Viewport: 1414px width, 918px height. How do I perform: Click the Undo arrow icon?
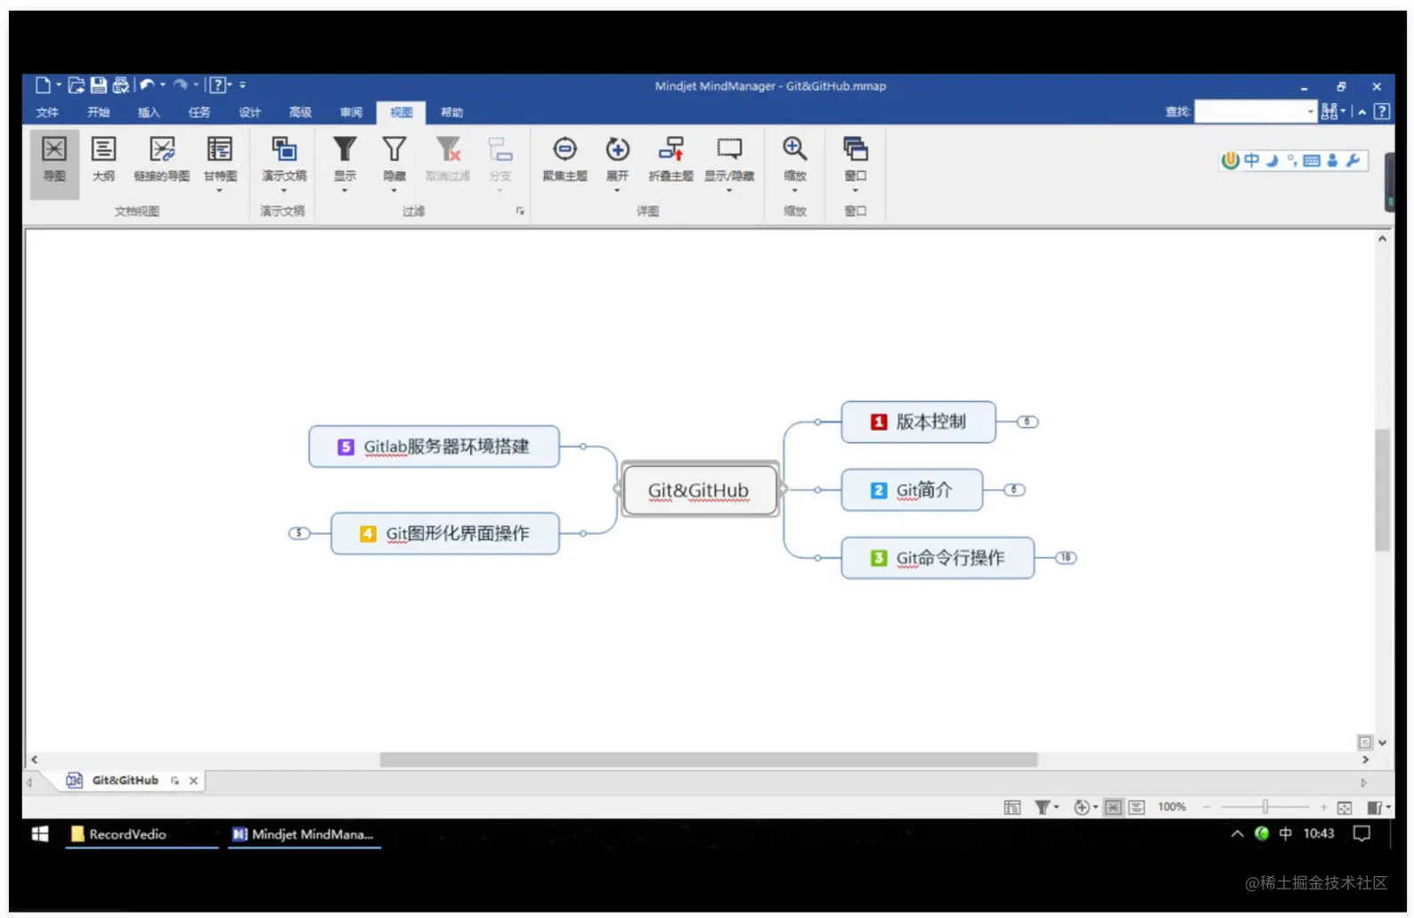(x=148, y=85)
